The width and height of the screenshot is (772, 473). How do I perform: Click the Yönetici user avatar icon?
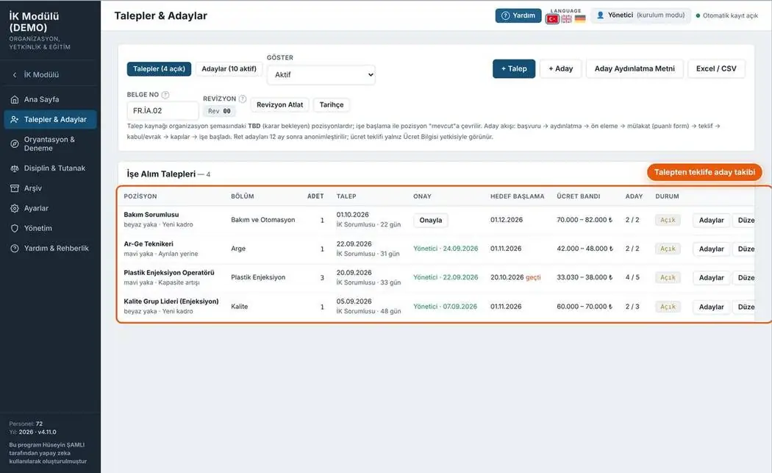pyautogui.click(x=600, y=15)
